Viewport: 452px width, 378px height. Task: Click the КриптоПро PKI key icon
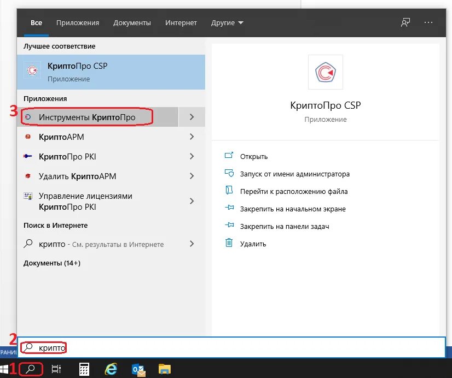28,156
